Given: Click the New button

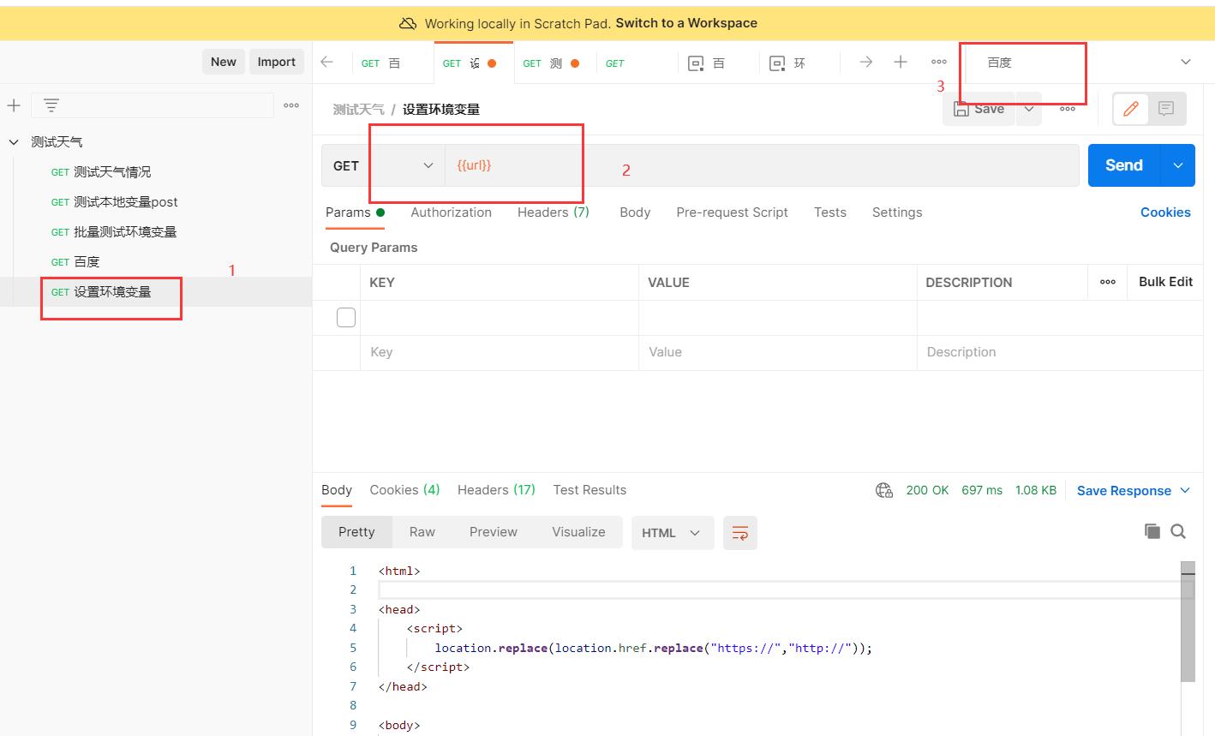Looking at the screenshot, I should (x=224, y=62).
